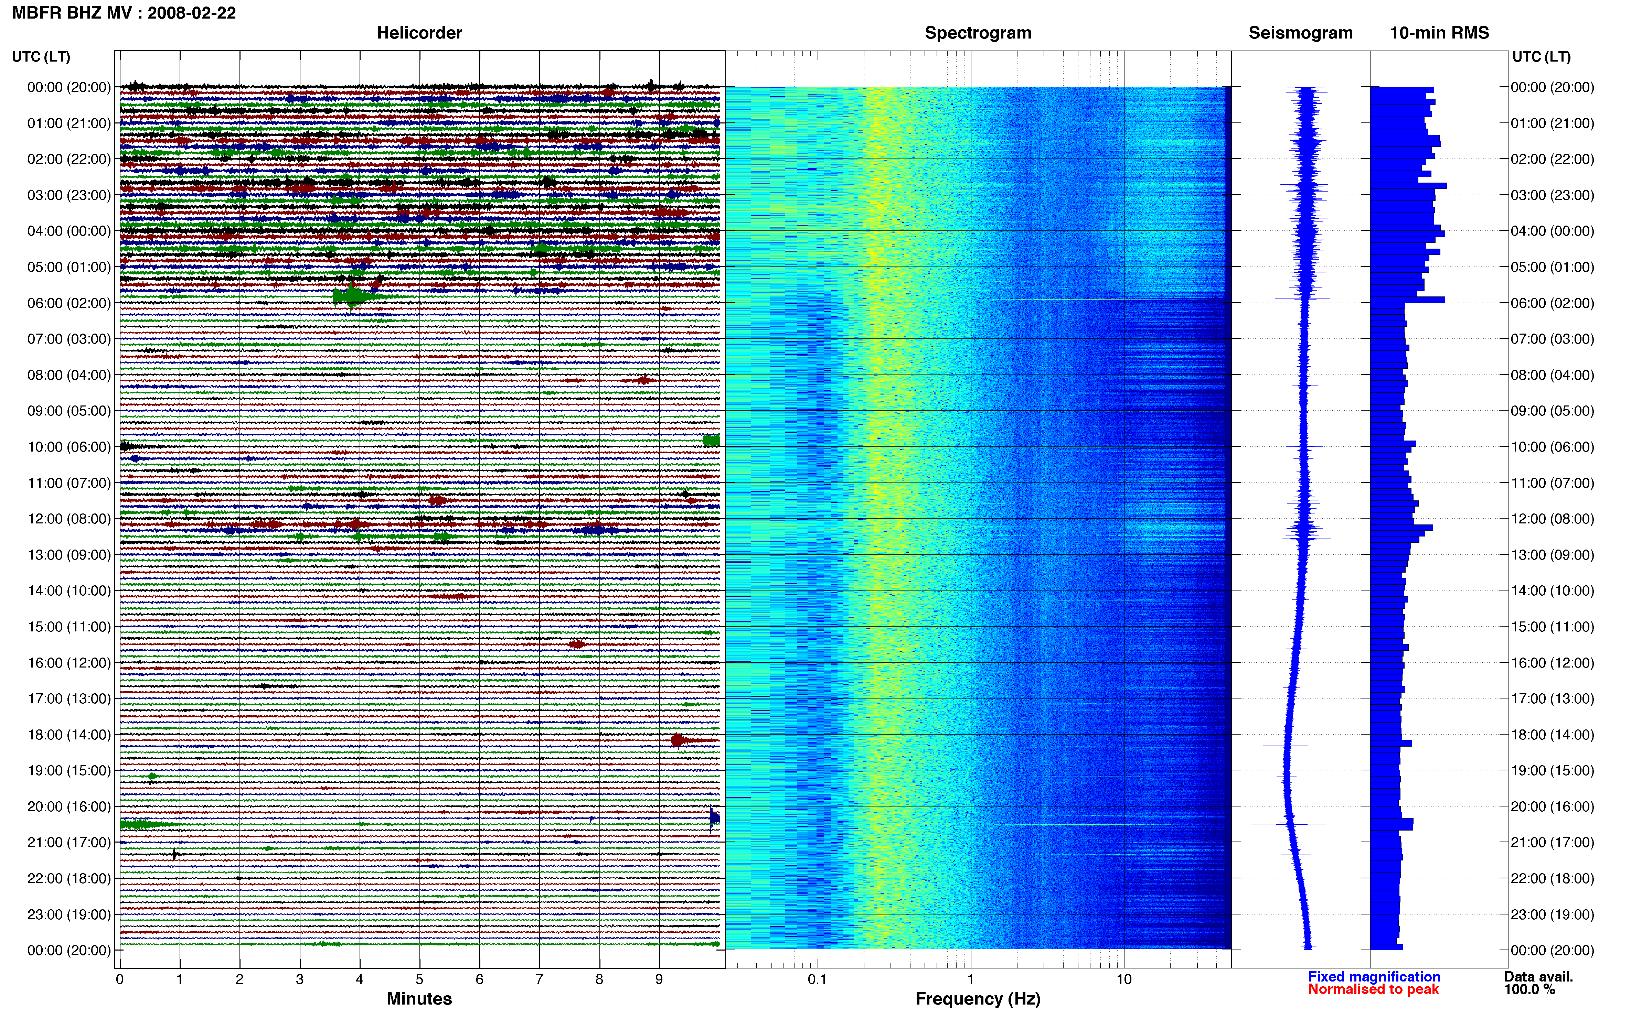Click the seismogram spike just before 06:00
The height and width of the screenshot is (1019, 1631).
(x=1301, y=299)
